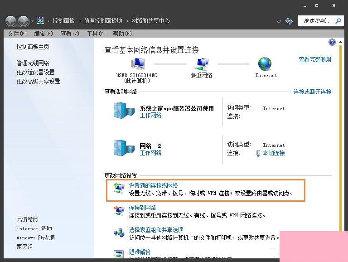Click the building icon for 网络 2
The width and height of the screenshot is (348, 262).
tap(124, 148)
